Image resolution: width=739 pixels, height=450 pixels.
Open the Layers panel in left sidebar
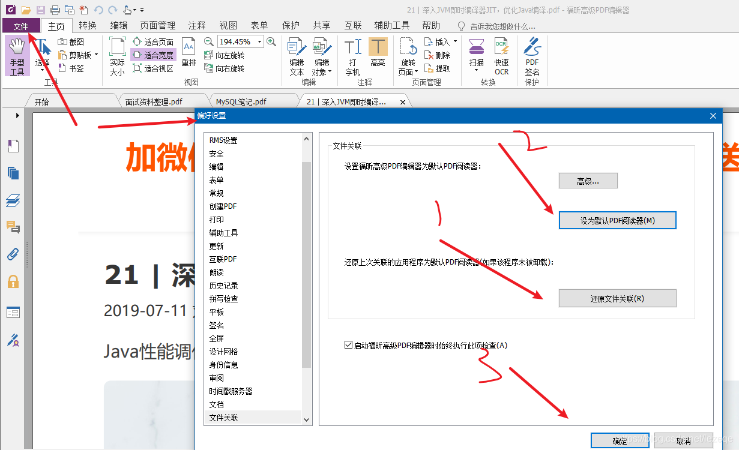13,200
